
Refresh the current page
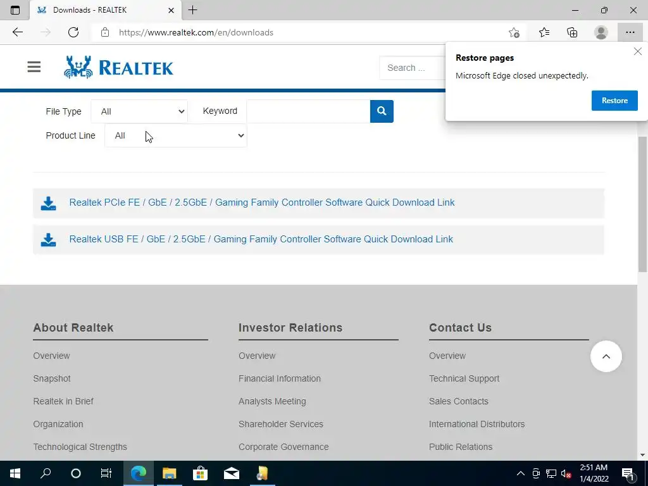click(73, 32)
